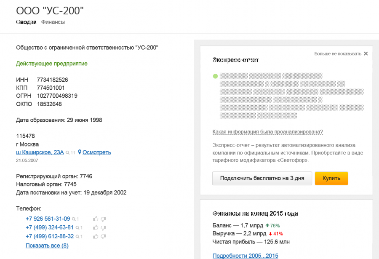Image resolution: width=379 pixels, height=259 pixels.
Task: Expand phone list via Показать все (8)
Action: tap(47, 246)
